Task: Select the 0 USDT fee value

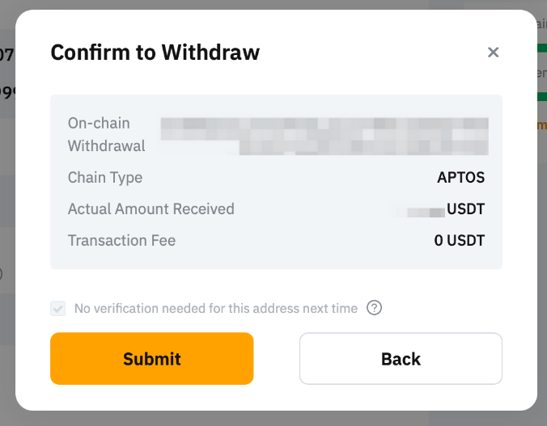Action: point(460,240)
